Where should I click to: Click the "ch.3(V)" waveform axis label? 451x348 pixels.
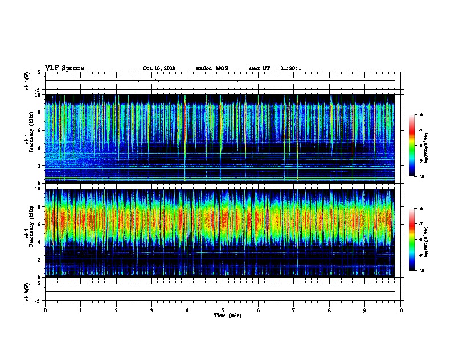coord(27,292)
